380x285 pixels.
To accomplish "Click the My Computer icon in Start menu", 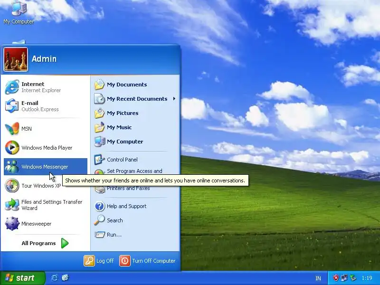I will pos(99,142).
